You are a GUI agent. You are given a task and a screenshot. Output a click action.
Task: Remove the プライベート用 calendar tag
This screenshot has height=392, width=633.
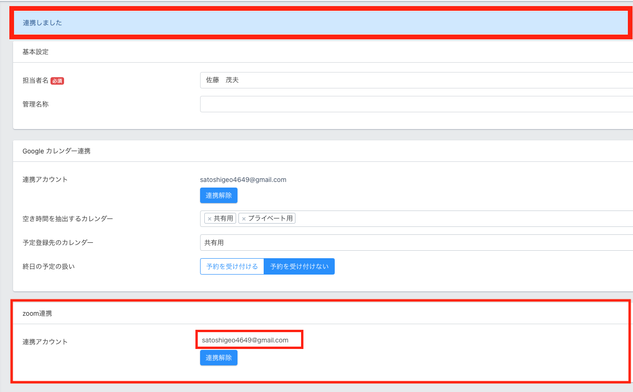point(244,219)
